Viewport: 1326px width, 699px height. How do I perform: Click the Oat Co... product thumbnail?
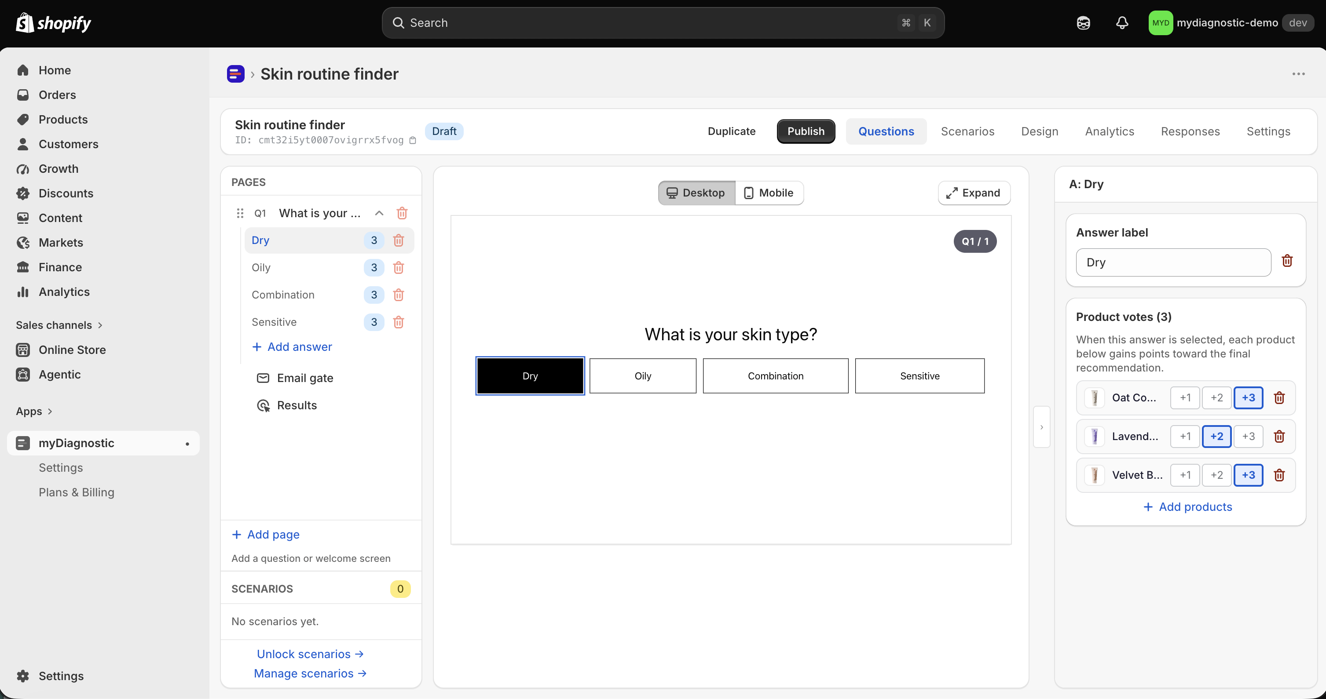[1094, 397]
